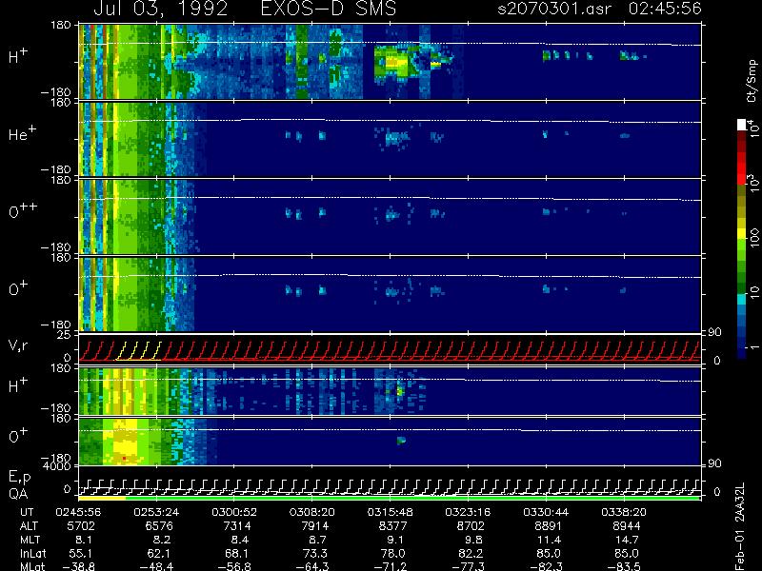Click the UT value '0245:56'

pos(78,512)
